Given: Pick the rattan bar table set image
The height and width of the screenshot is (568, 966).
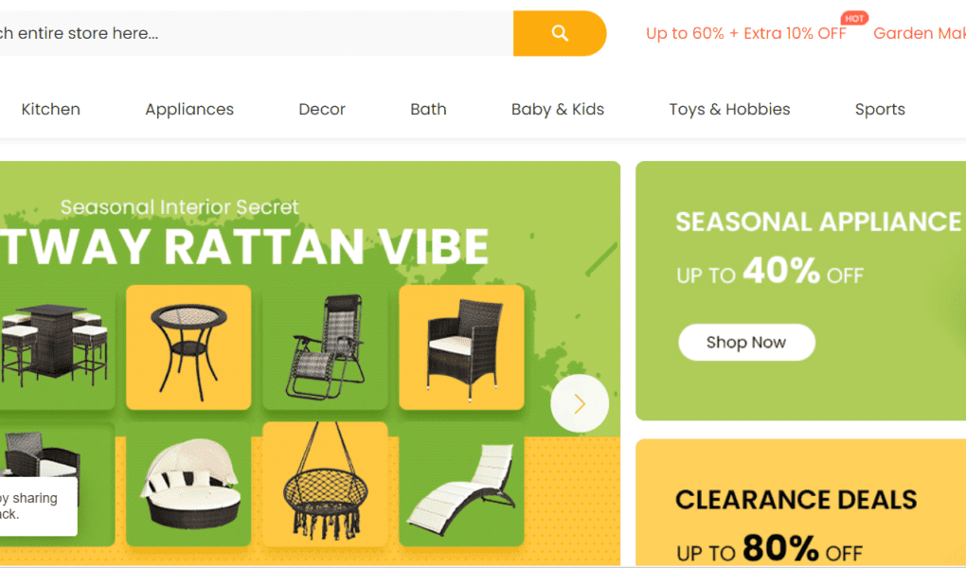Looking at the screenshot, I should click(x=57, y=347).
